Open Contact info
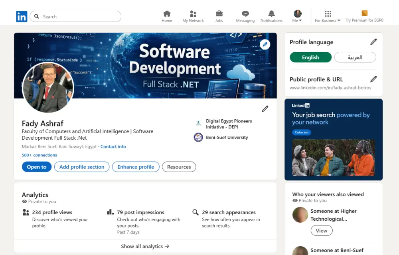This screenshot has width=399, height=255. click(113, 146)
